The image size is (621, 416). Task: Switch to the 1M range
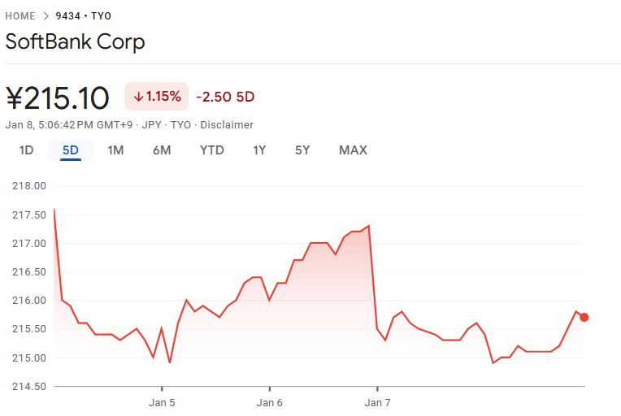pyautogui.click(x=115, y=150)
